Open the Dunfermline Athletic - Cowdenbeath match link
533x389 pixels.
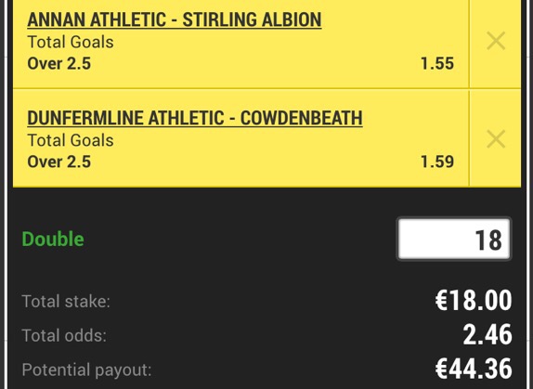pyautogui.click(x=195, y=118)
